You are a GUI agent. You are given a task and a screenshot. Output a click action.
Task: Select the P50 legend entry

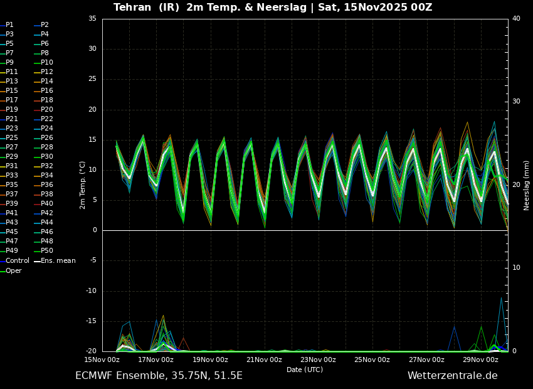(x=47, y=251)
